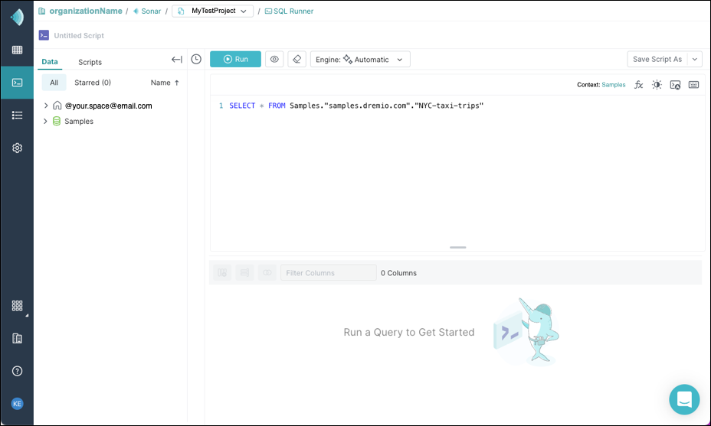Preview query with the eye button
Screen dimensions: 711x426
(274, 60)
